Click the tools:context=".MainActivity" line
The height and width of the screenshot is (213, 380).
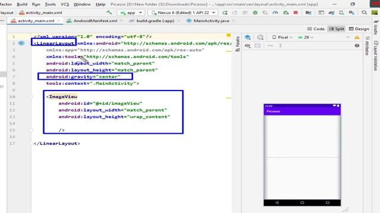coord(93,83)
